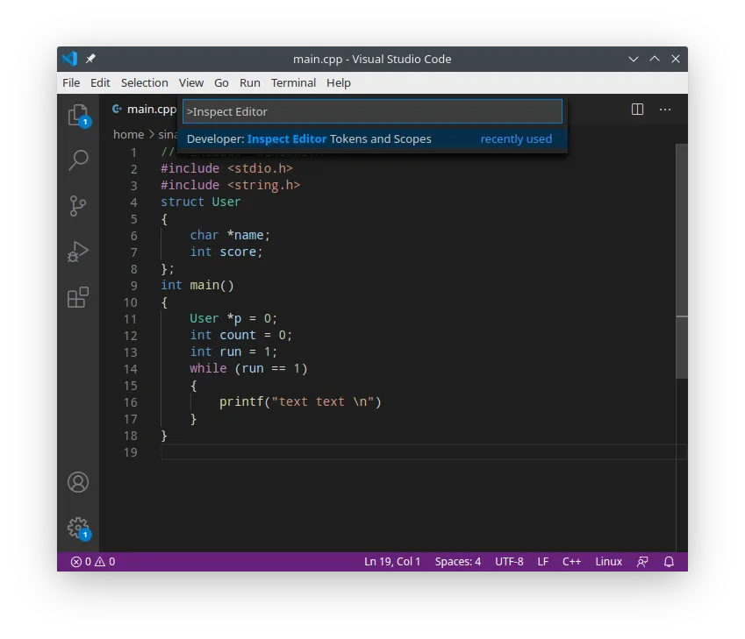This screenshot has width=745, height=639.
Task: Click the 'User *p = 0;' line
Action: 233,318
